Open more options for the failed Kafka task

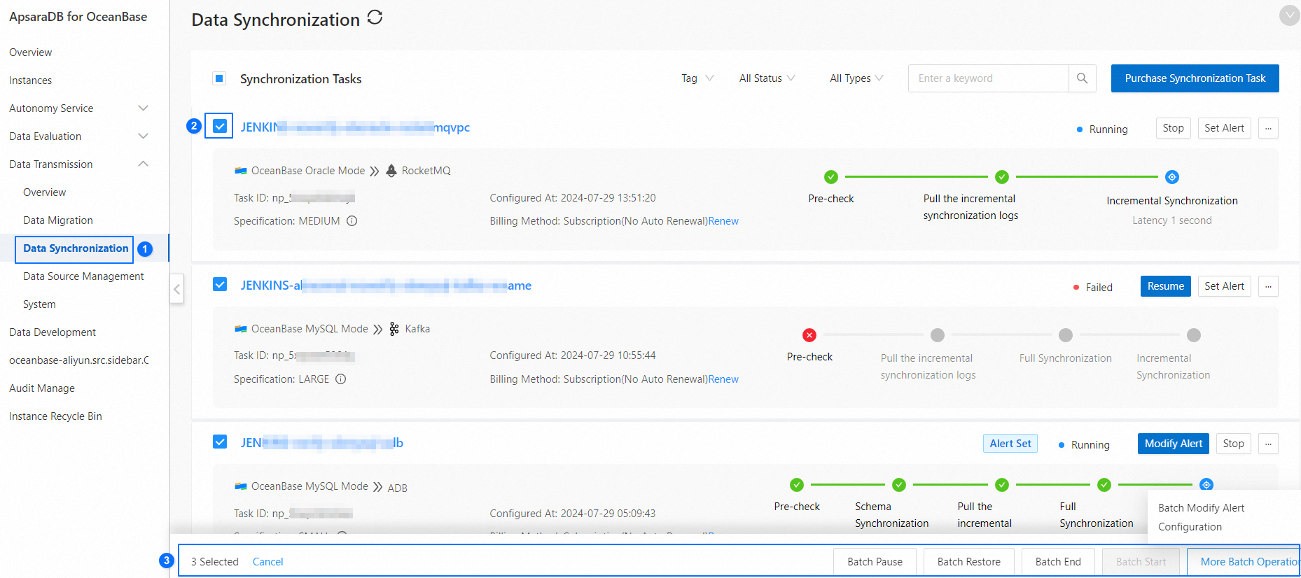click(x=1268, y=286)
